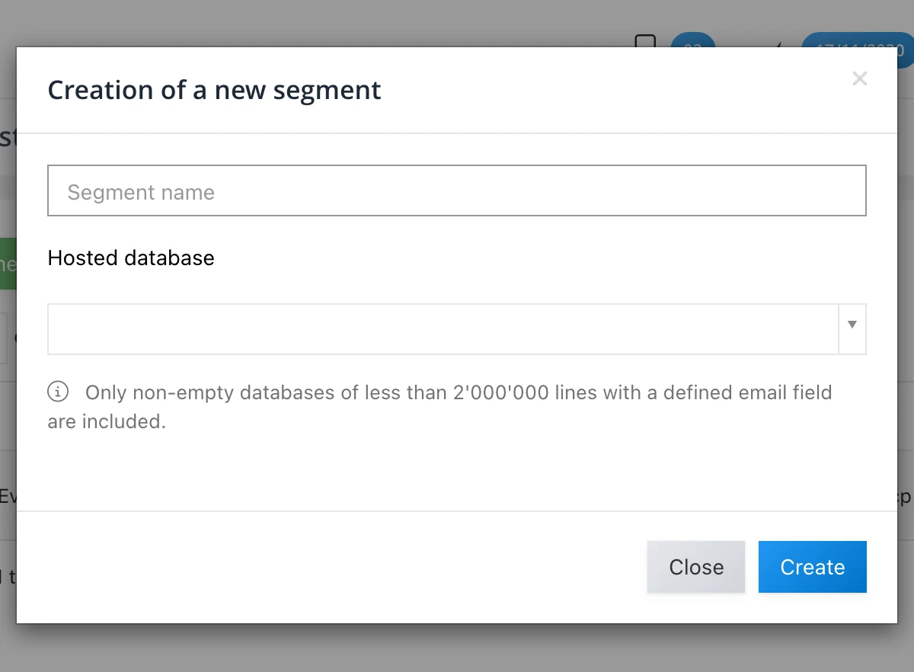Click the X to dismiss the segment dialog
Screen dimensions: 914x672
coord(860,78)
